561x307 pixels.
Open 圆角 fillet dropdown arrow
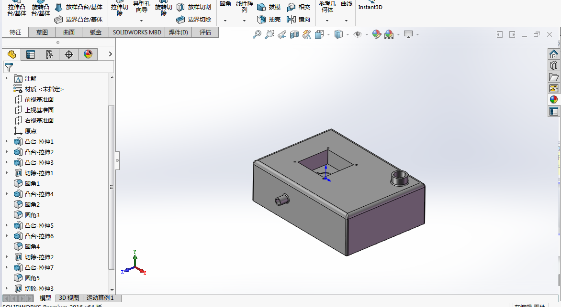225,21
